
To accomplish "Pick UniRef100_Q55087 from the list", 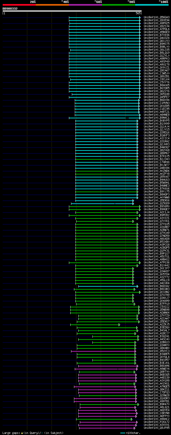I will 157,177.
